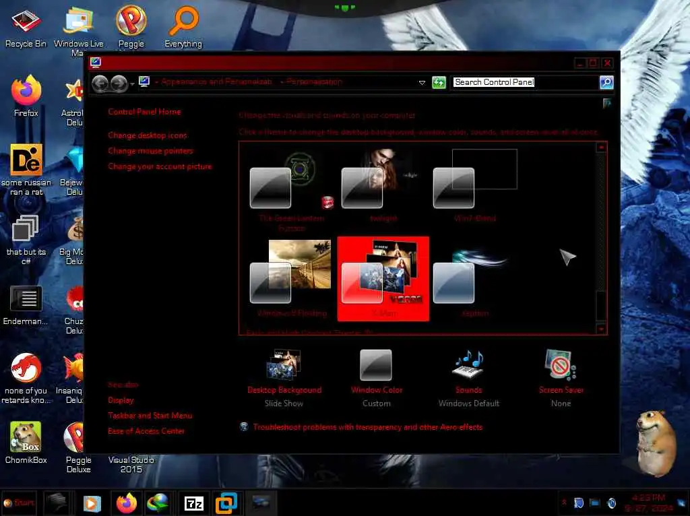The image size is (690, 516).
Task: Open Firefox from the taskbar
Action: [127, 503]
